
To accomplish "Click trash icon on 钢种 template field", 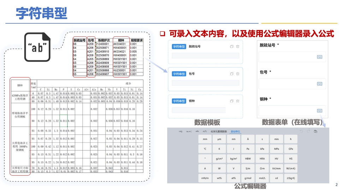I will (238, 101).
